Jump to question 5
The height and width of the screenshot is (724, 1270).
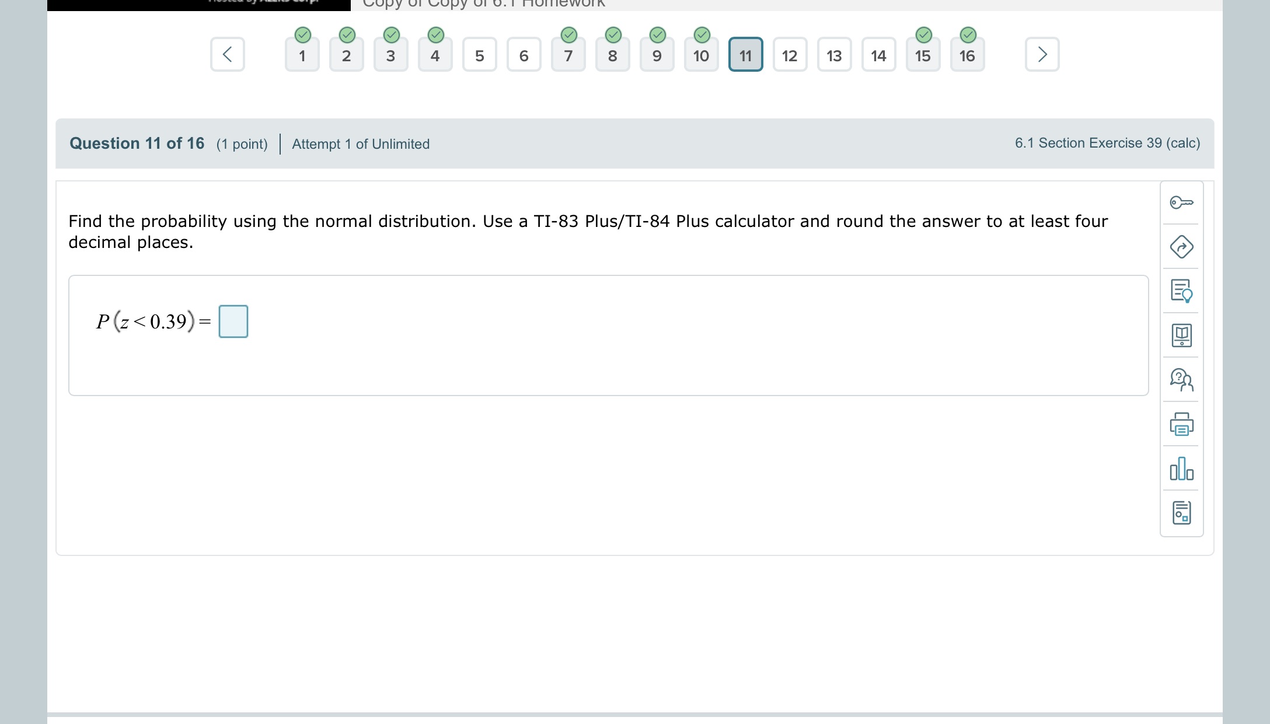click(x=479, y=55)
